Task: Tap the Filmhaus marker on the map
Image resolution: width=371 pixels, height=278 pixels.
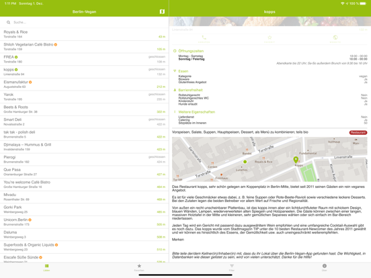Action: (x=221, y=175)
